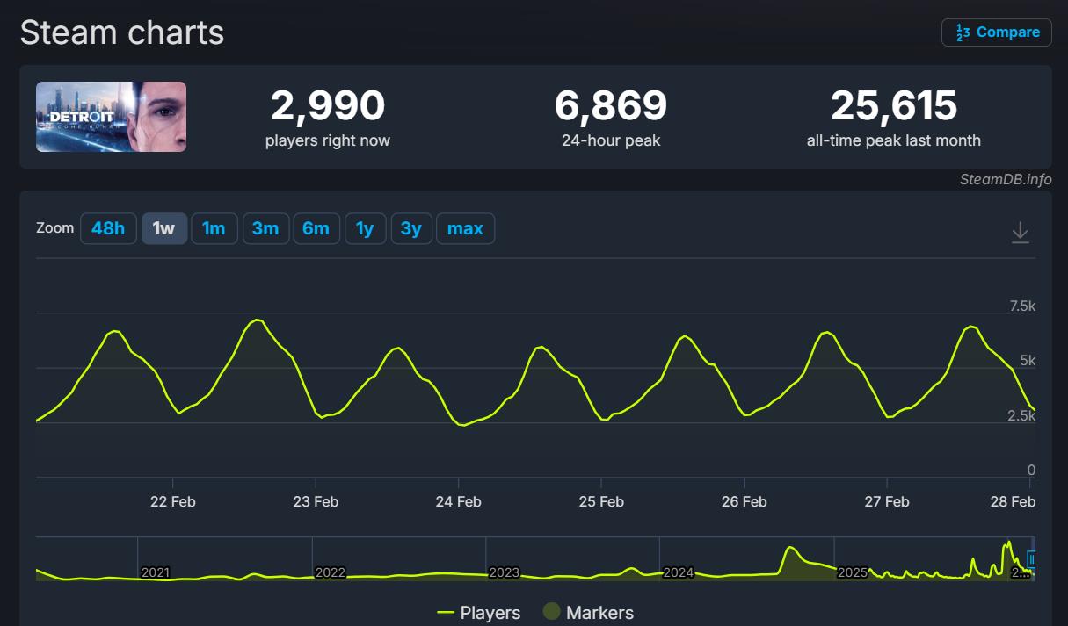Select the 6m zoom range

(316, 229)
